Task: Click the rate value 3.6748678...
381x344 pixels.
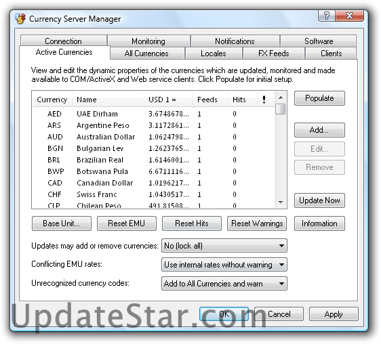Action: (169, 114)
